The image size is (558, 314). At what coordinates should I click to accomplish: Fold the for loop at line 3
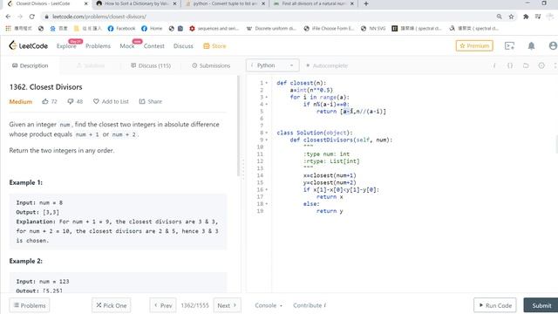click(267, 97)
